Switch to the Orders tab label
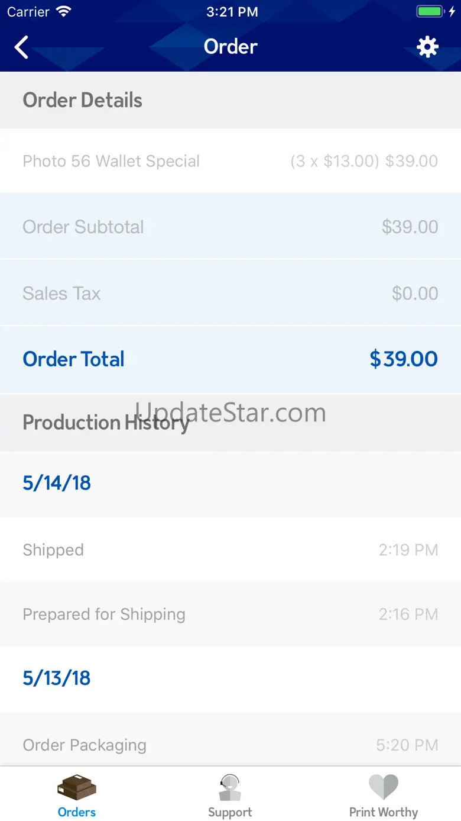Viewport: 461px width, 821px height. click(x=77, y=812)
